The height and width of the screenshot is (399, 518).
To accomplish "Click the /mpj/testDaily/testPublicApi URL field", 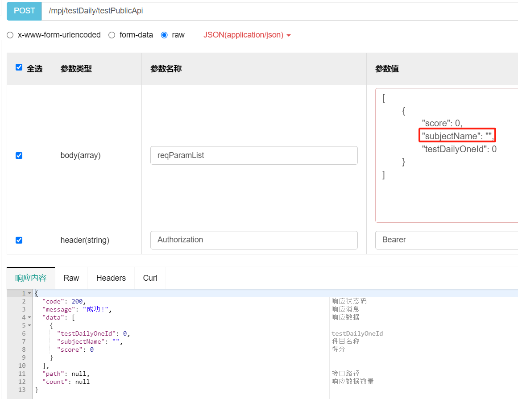I will click(178, 11).
